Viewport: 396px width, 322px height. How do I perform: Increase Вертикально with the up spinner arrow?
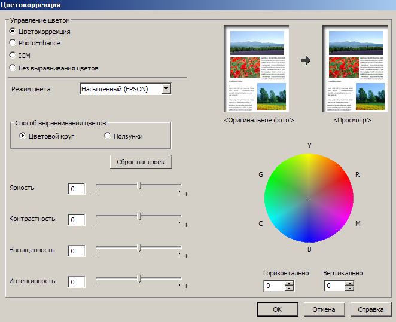point(350,283)
